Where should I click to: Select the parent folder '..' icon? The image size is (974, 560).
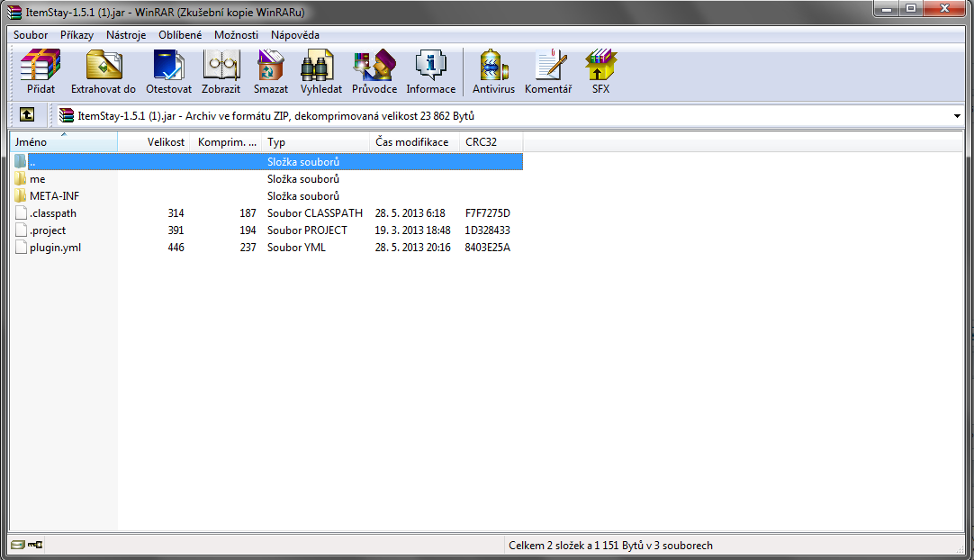tap(21, 161)
